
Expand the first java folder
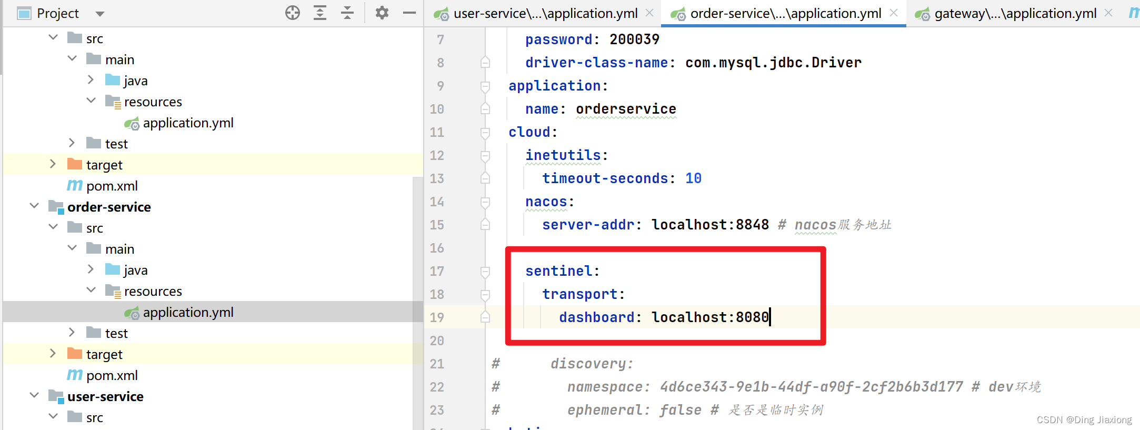(91, 79)
